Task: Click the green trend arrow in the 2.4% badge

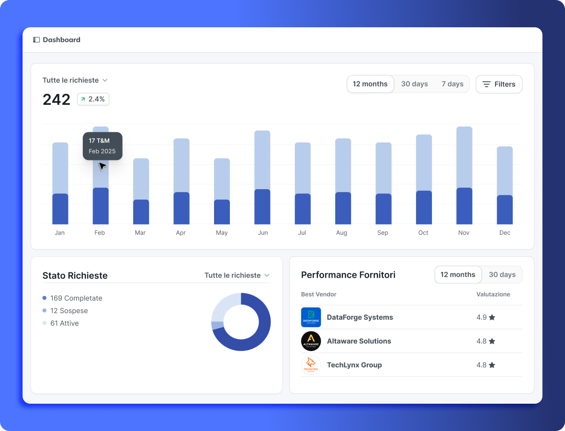Action: click(x=83, y=99)
